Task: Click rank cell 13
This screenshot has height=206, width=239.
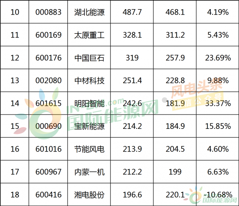Action: coord(15,80)
